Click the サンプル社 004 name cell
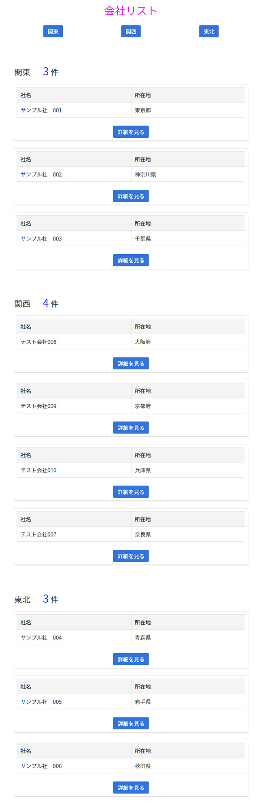259x807 pixels. point(74,637)
